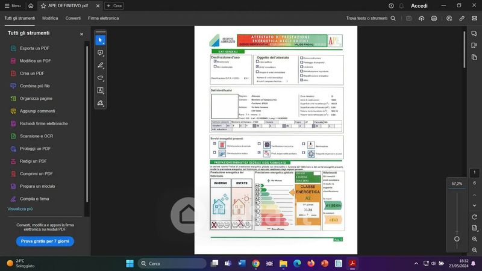This screenshot has width=482, height=271.
Task: Open the Firma elettronica tab
Action: coord(103,19)
